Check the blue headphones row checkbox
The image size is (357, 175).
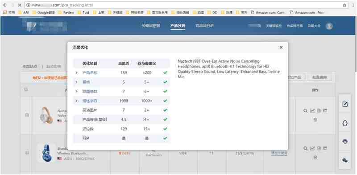pyautogui.click(x=27, y=153)
